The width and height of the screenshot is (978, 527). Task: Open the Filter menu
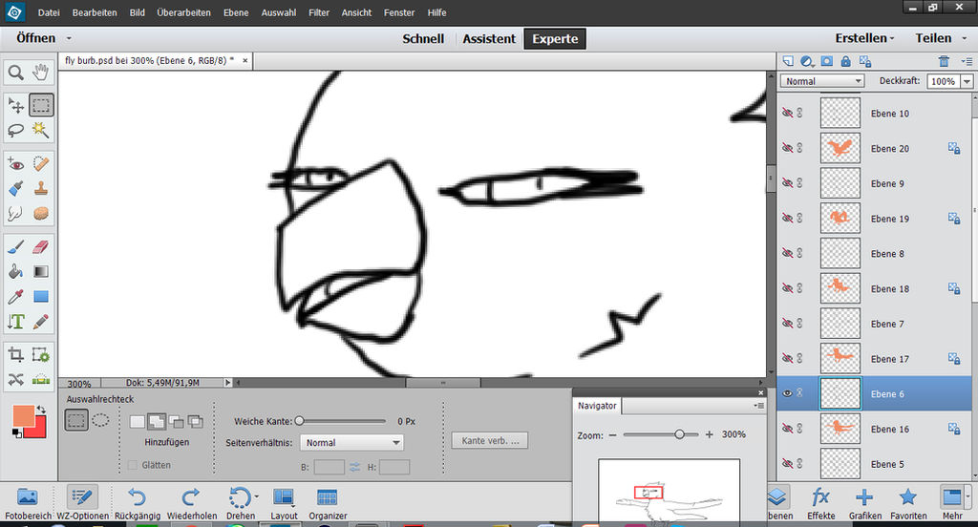pyautogui.click(x=319, y=12)
